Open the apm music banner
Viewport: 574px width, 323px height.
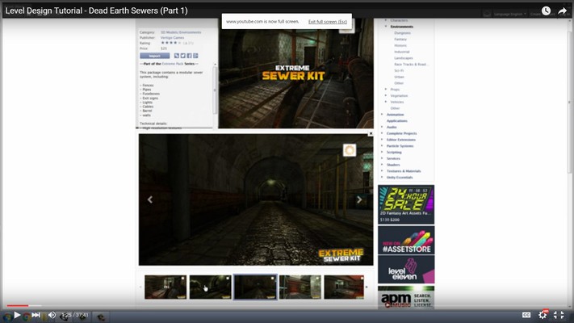[406, 297]
